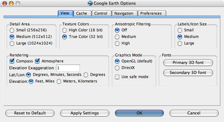Choose DirectX graphics mode
The width and height of the screenshot is (224, 122).
(117, 68)
